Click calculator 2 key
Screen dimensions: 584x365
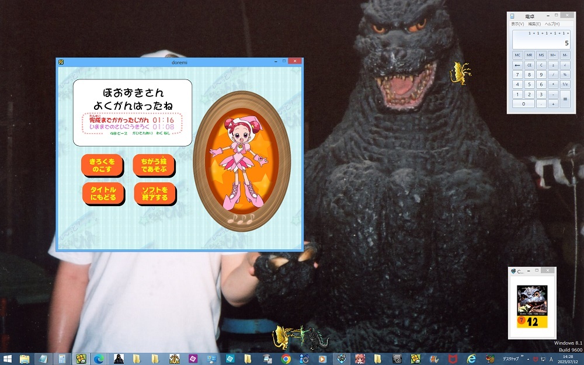(x=529, y=94)
